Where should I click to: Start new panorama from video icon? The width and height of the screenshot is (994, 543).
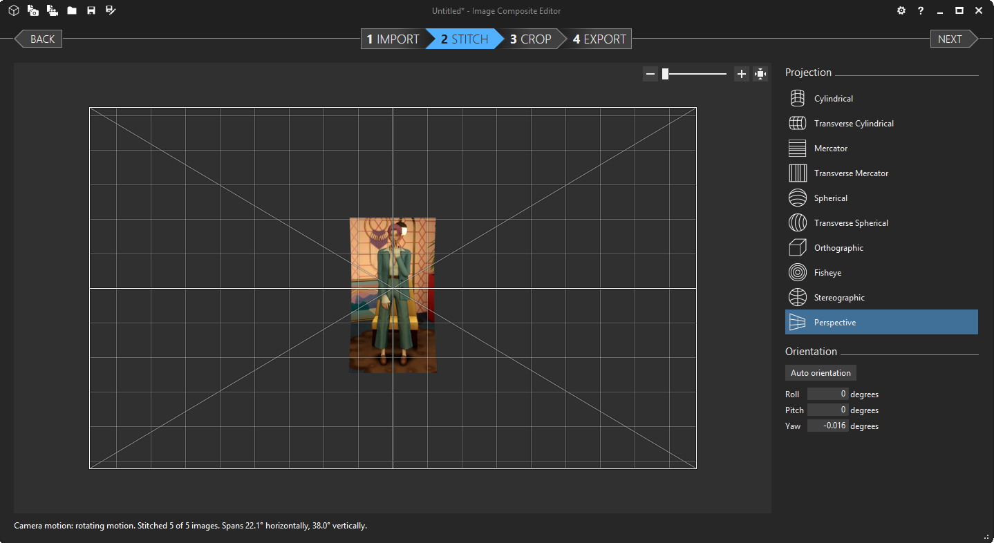pyautogui.click(x=52, y=10)
